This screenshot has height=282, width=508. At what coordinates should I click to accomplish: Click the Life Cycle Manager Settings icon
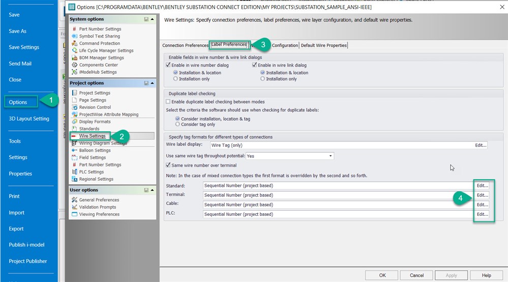click(x=74, y=50)
